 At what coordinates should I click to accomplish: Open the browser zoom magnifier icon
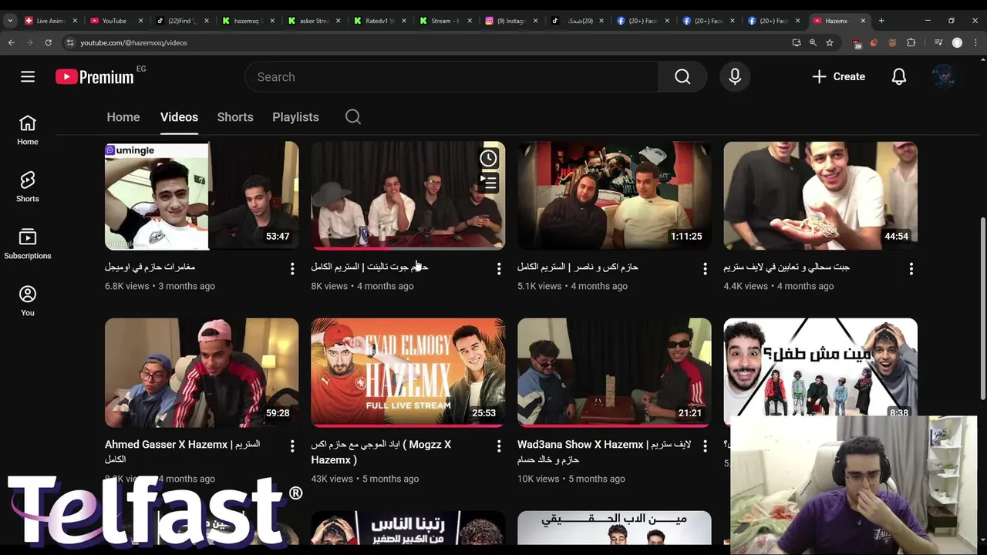click(813, 42)
